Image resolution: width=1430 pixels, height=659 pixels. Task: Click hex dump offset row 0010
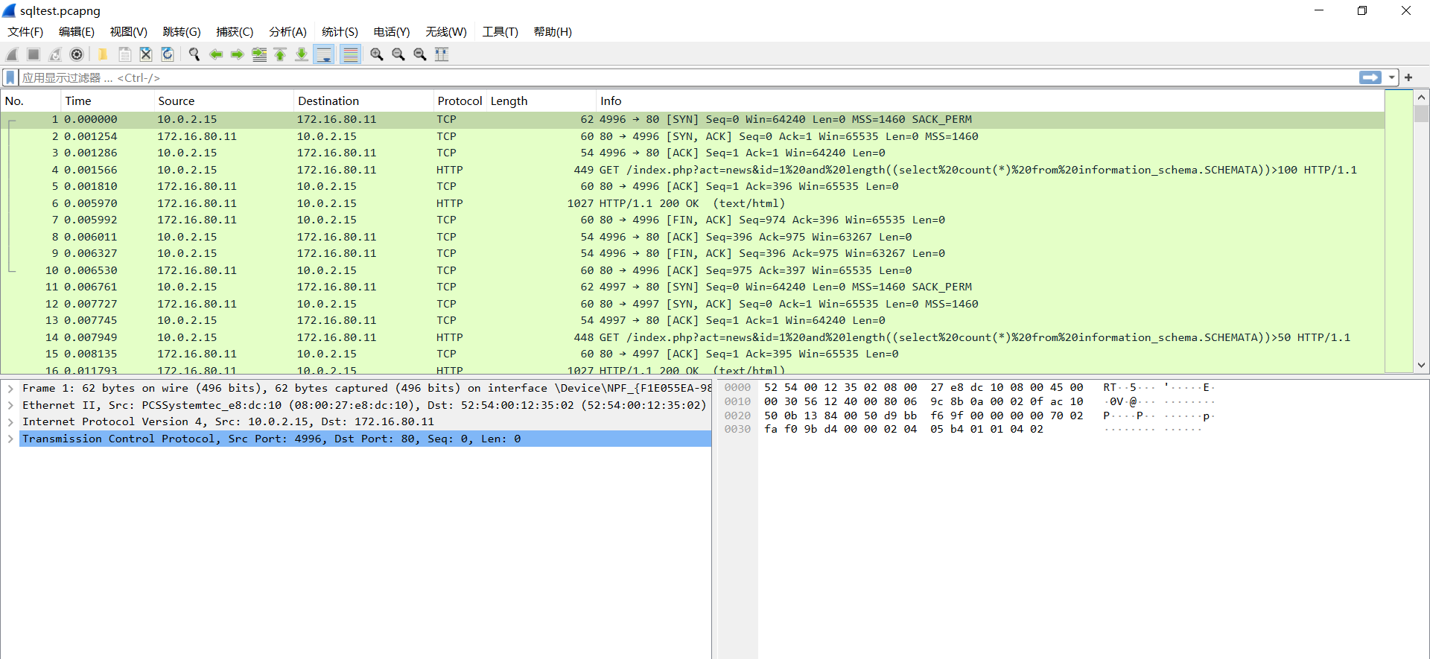click(x=737, y=401)
